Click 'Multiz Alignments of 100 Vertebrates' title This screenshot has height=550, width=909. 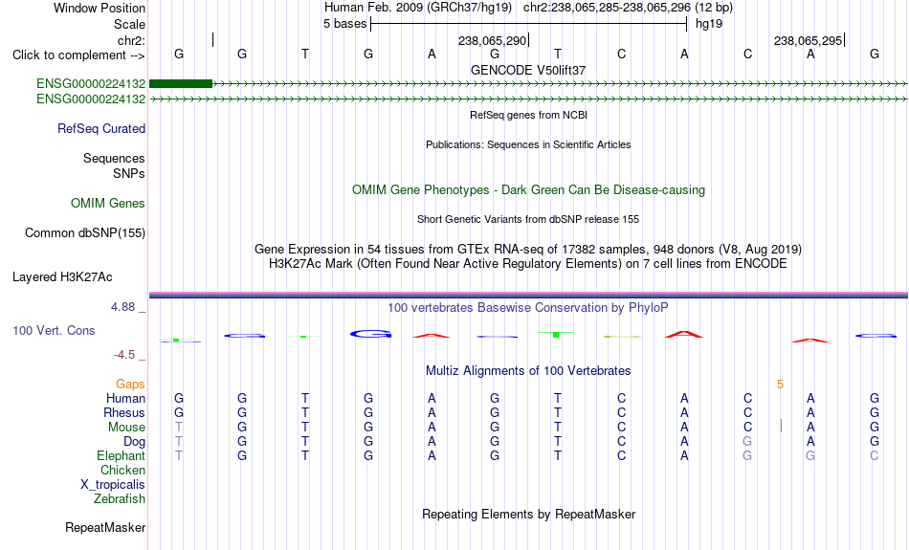[528, 371]
